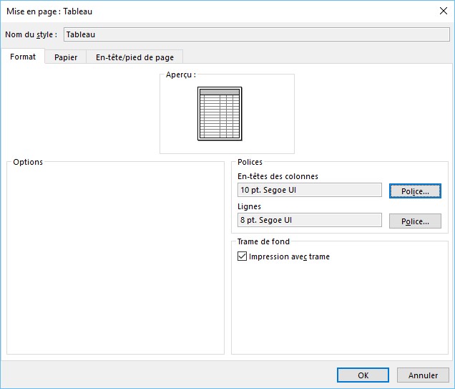Click the Nom du style text field
The width and height of the screenshot is (455, 389).
pyautogui.click(x=256, y=34)
